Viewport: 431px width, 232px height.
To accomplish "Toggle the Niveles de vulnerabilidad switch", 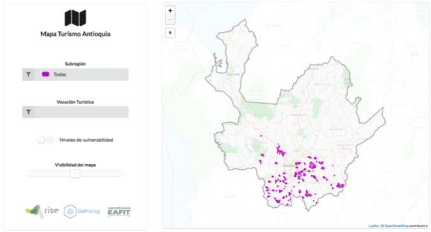I will [x=46, y=140].
